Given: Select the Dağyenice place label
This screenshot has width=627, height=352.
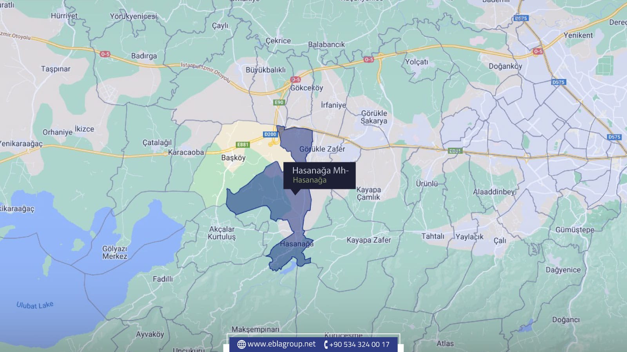Looking at the screenshot, I should click(x=563, y=270).
